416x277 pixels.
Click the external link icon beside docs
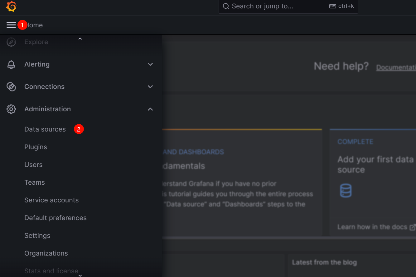coord(412,227)
